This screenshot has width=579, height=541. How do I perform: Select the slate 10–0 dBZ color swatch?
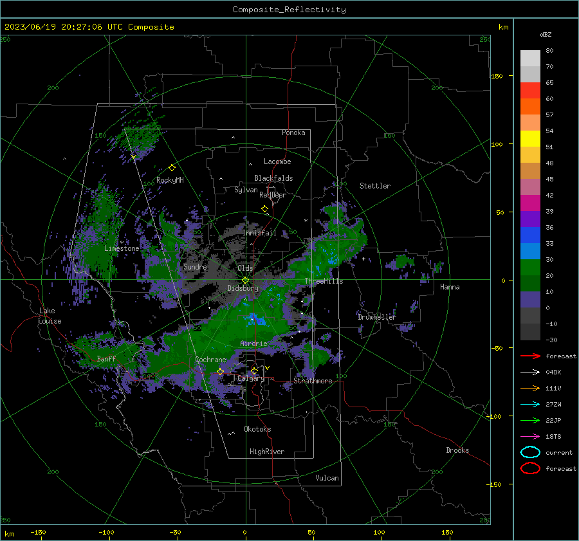pyautogui.click(x=530, y=300)
